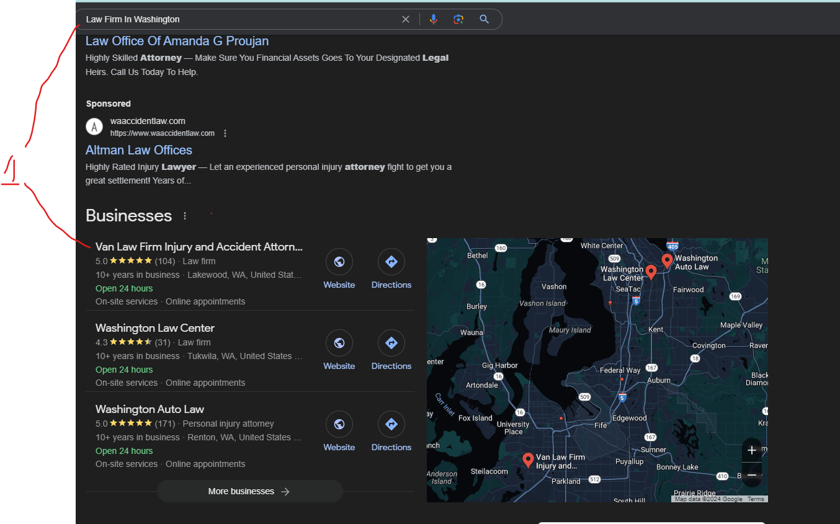840x524 pixels.
Task: Click the Washington Auto Law map pin
Action: pos(667,261)
